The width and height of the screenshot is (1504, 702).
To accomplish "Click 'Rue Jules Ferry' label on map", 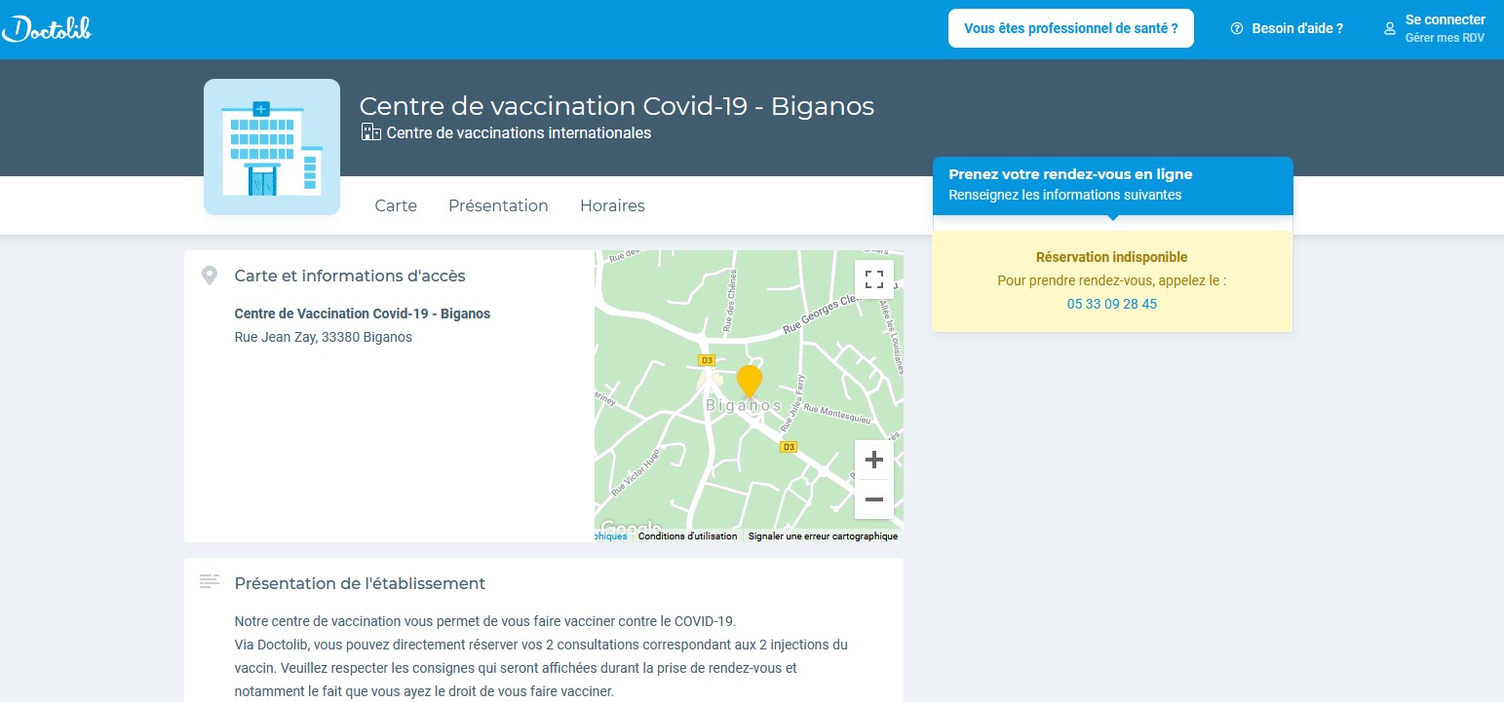I will pos(792,403).
